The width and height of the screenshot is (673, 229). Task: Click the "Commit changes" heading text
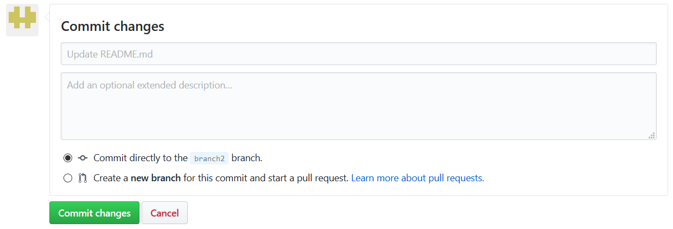[x=112, y=26]
